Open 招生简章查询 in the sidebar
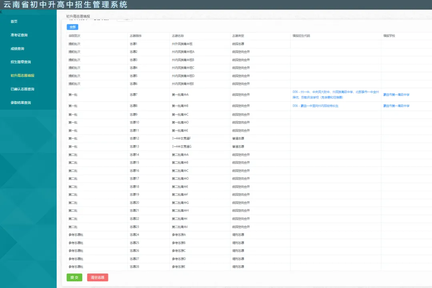432x288 pixels. [x=21, y=62]
